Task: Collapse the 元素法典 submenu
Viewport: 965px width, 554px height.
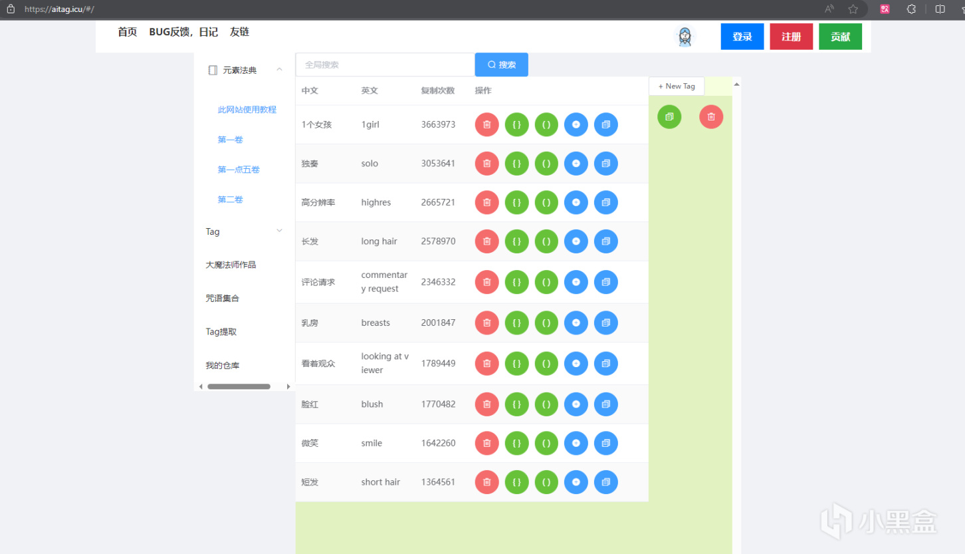Action: click(x=279, y=69)
